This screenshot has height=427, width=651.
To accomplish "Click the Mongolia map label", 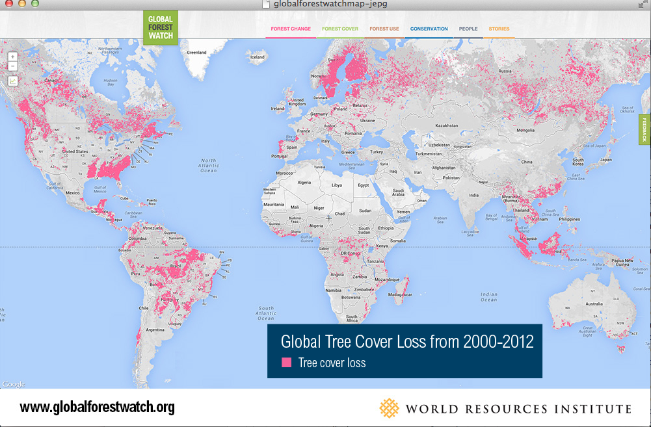I will coord(525,130).
